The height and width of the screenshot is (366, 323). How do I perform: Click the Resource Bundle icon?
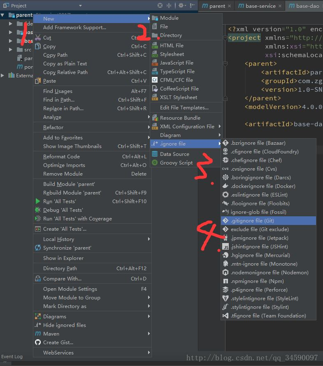tap(155, 118)
